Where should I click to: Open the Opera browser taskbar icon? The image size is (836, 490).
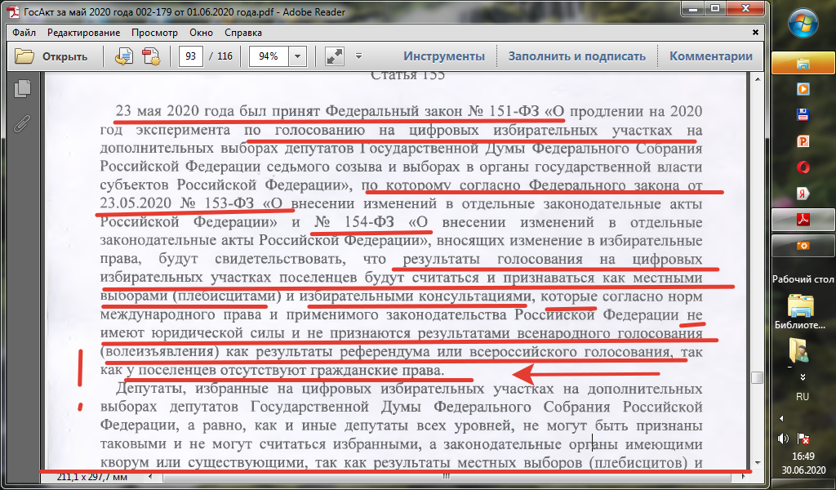(x=803, y=167)
